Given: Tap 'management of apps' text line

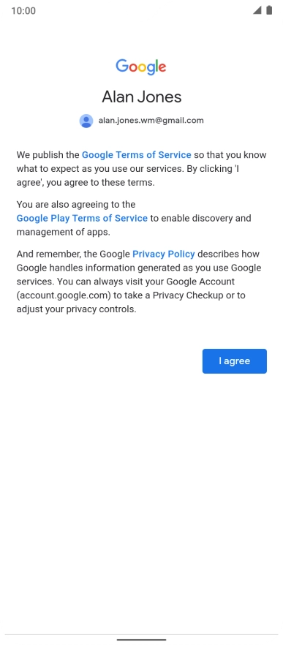Looking at the screenshot, I should click(x=64, y=232).
